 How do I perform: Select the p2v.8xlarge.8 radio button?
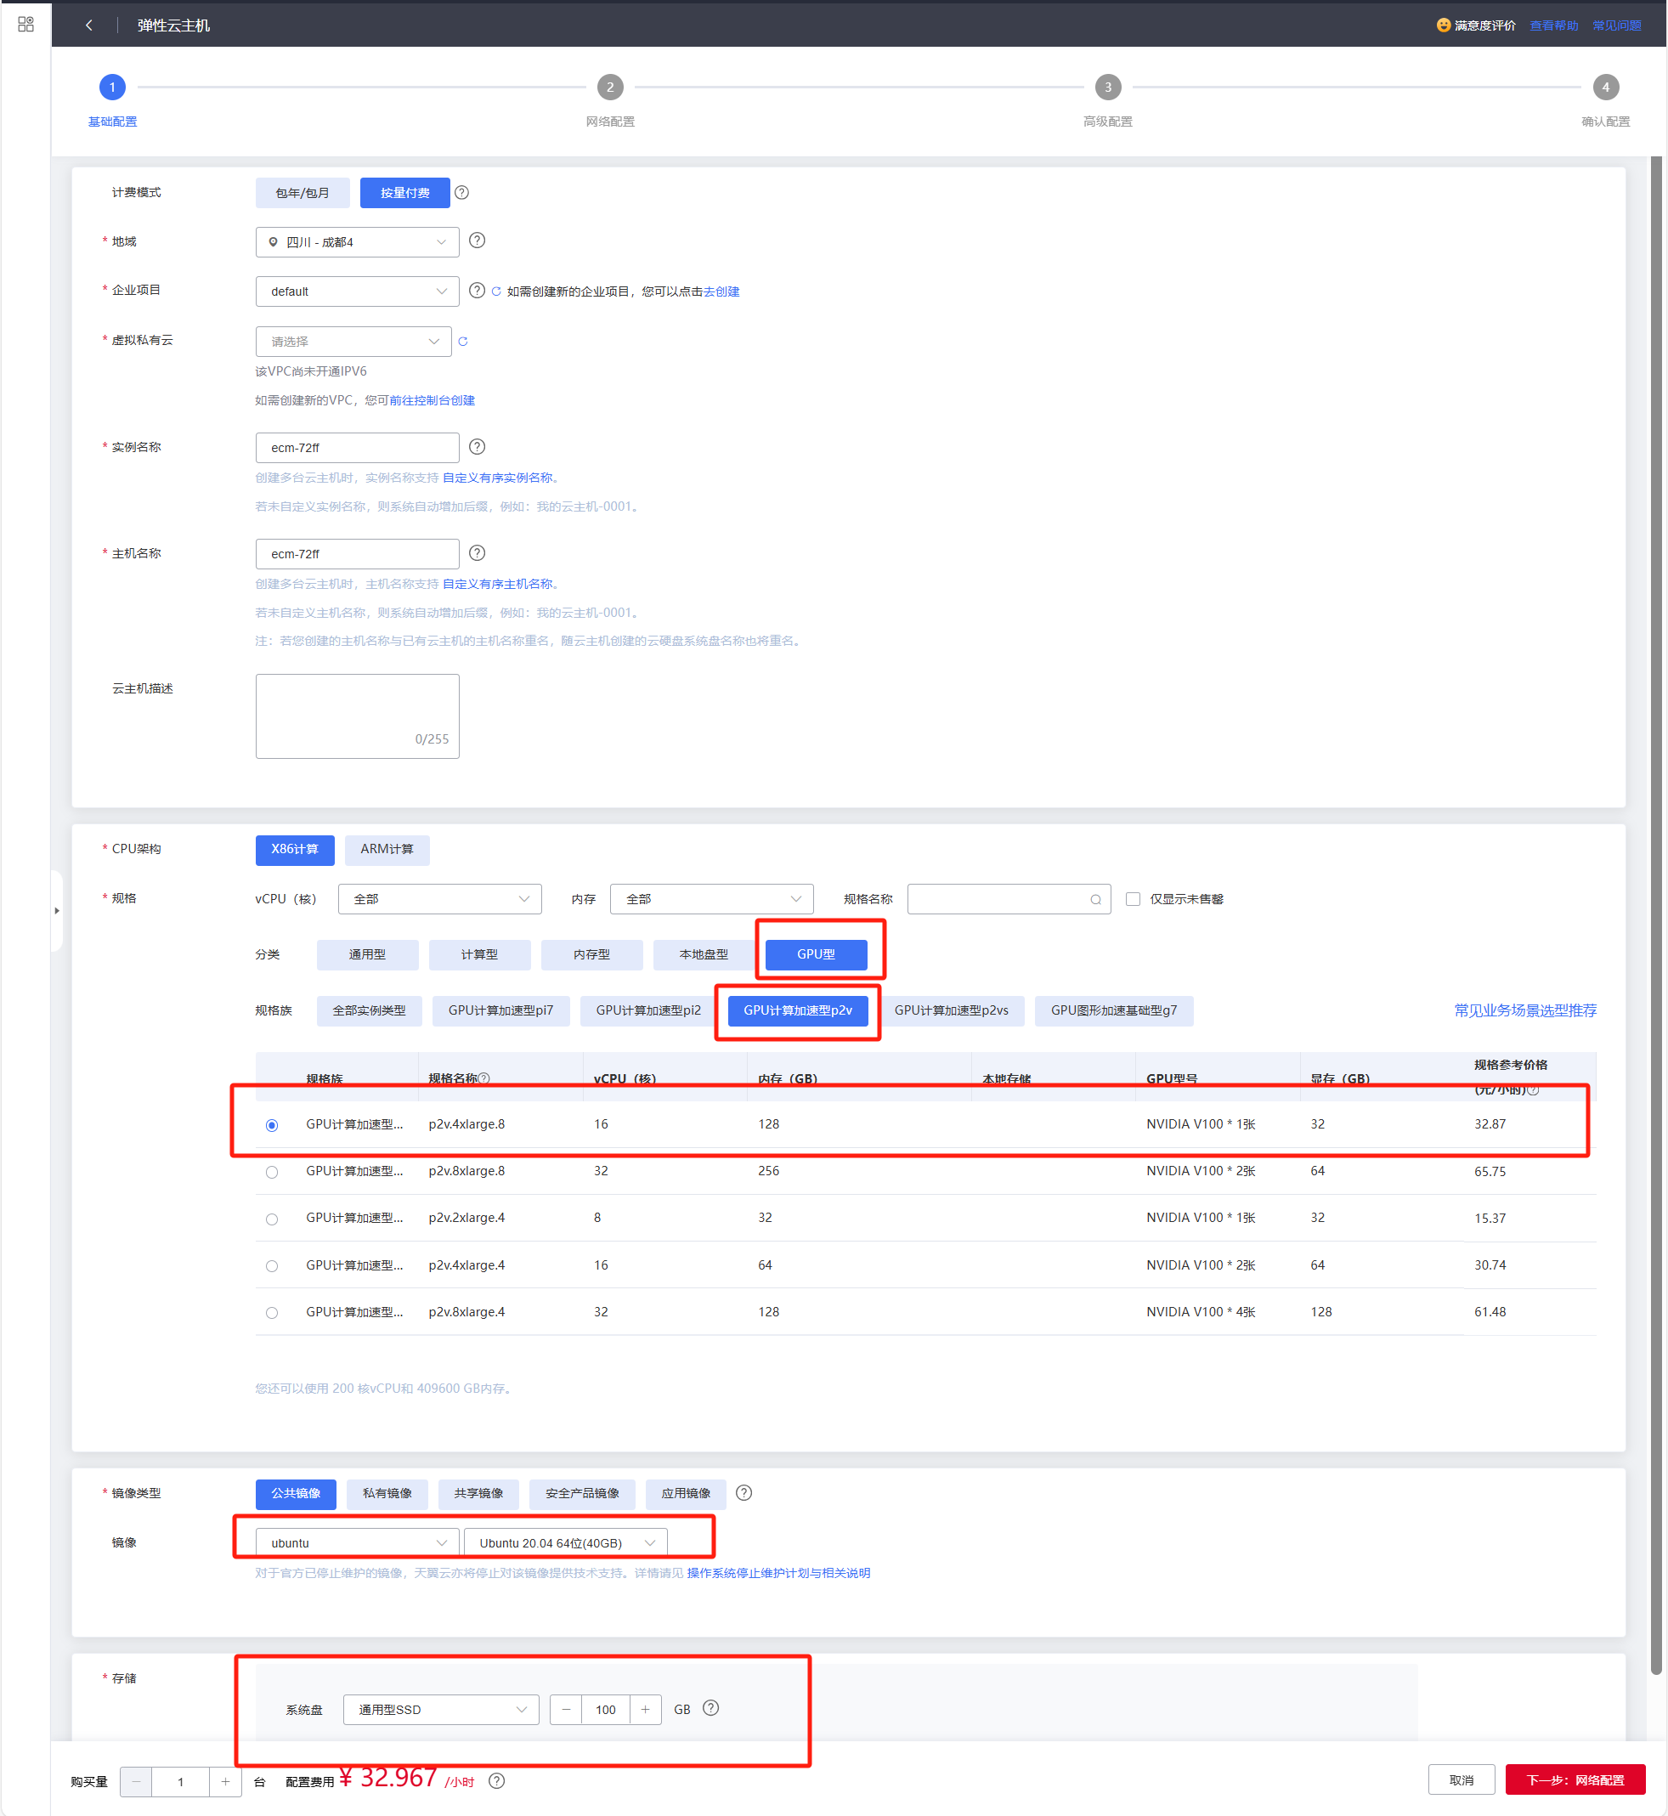272,1172
